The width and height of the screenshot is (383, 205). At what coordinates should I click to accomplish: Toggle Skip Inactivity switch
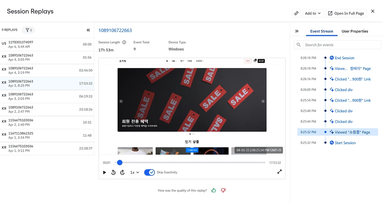[x=149, y=172]
